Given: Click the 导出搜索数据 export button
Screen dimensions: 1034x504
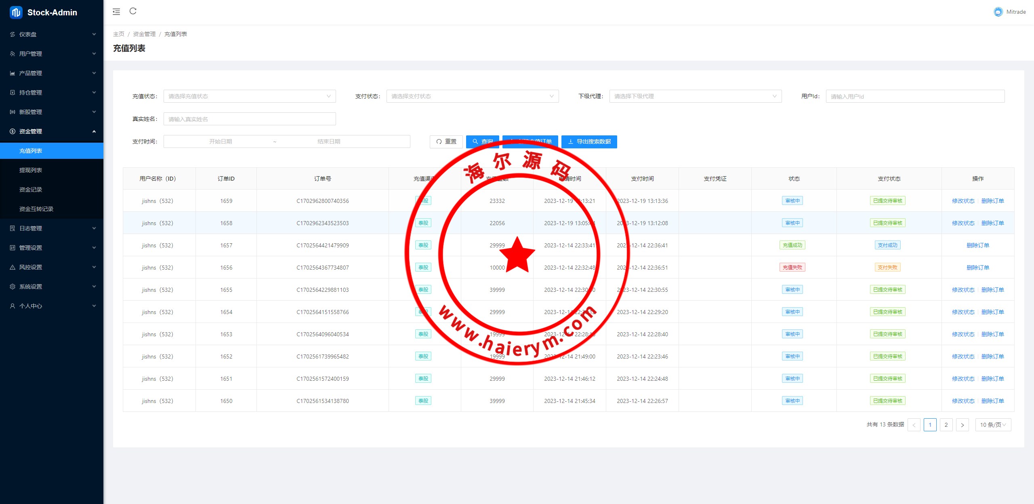Looking at the screenshot, I should click(589, 141).
